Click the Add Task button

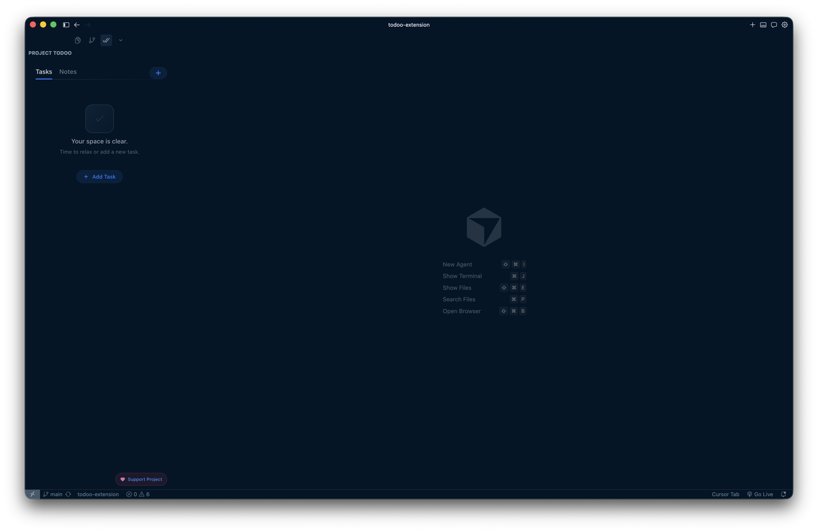(x=99, y=176)
